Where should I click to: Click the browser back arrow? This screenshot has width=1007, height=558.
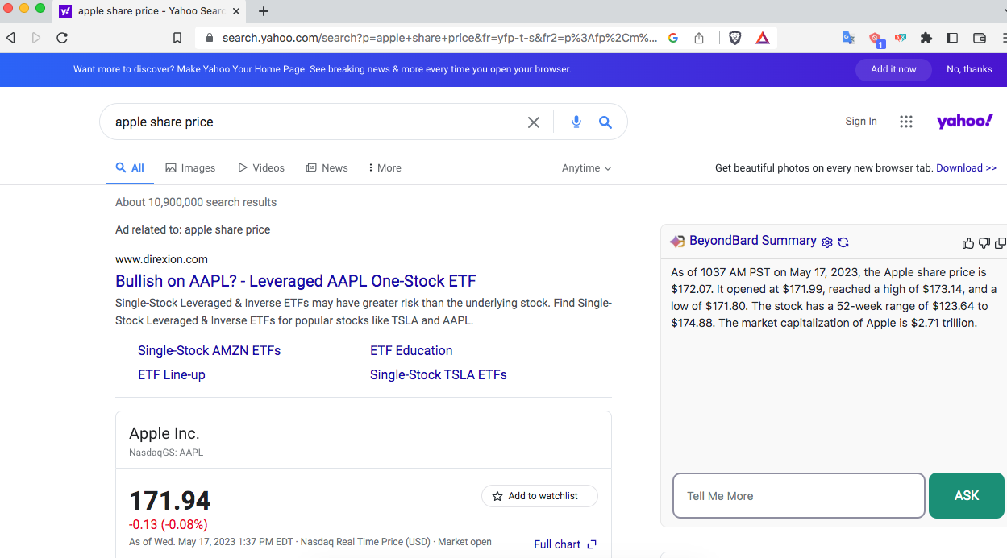click(10, 38)
